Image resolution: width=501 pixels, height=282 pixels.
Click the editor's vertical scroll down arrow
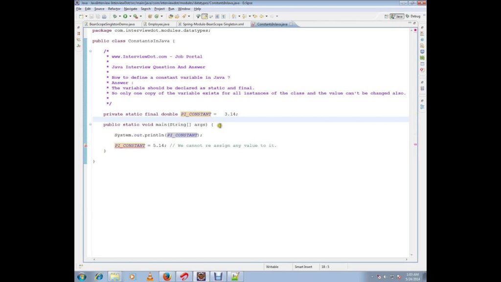(x=411, y=255)
